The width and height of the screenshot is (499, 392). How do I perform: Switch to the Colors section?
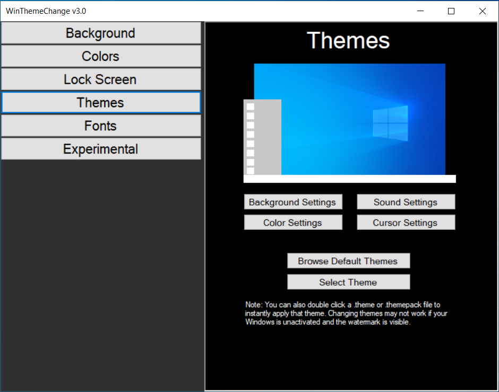pos(101,56)
